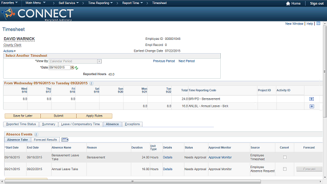Expand the Time Reporting breadcrumb menu
Image resolution: width=327 pixels, height=184 pixels.
coord(100,3)
